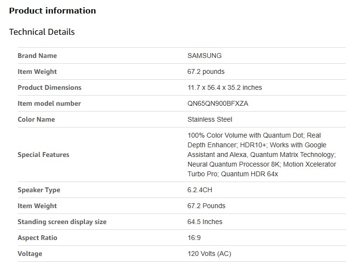352x268 pixels.
Task: Select the Special Features label
Action: click(x=43, y=155)
